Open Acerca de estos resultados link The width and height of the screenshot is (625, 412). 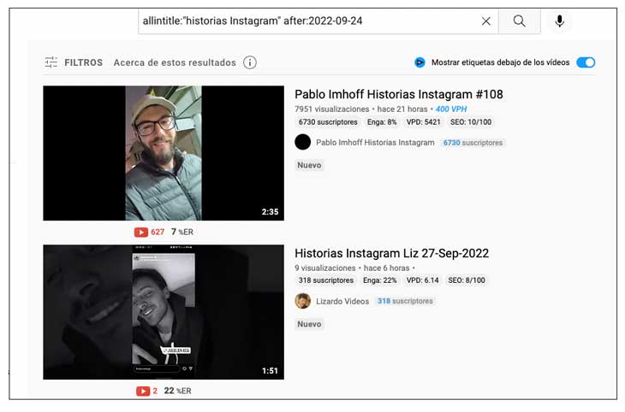click(175, 62)
